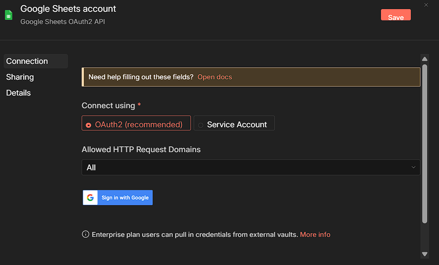The image size is (439, 265).
Task: Close the credential dialog with X icon
Action: pyautogui.click(x=426, y=5)
